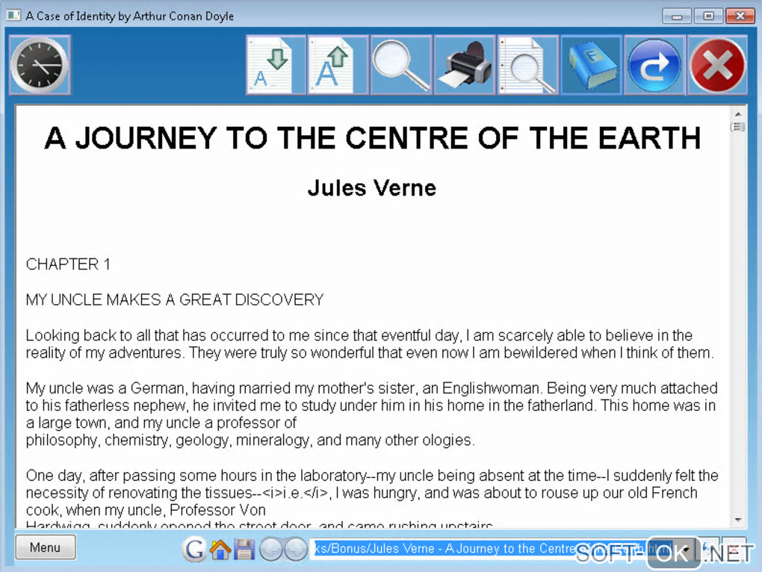Minimize the book reader window
This screenshot has width=762, height=572.
point(677,16)
